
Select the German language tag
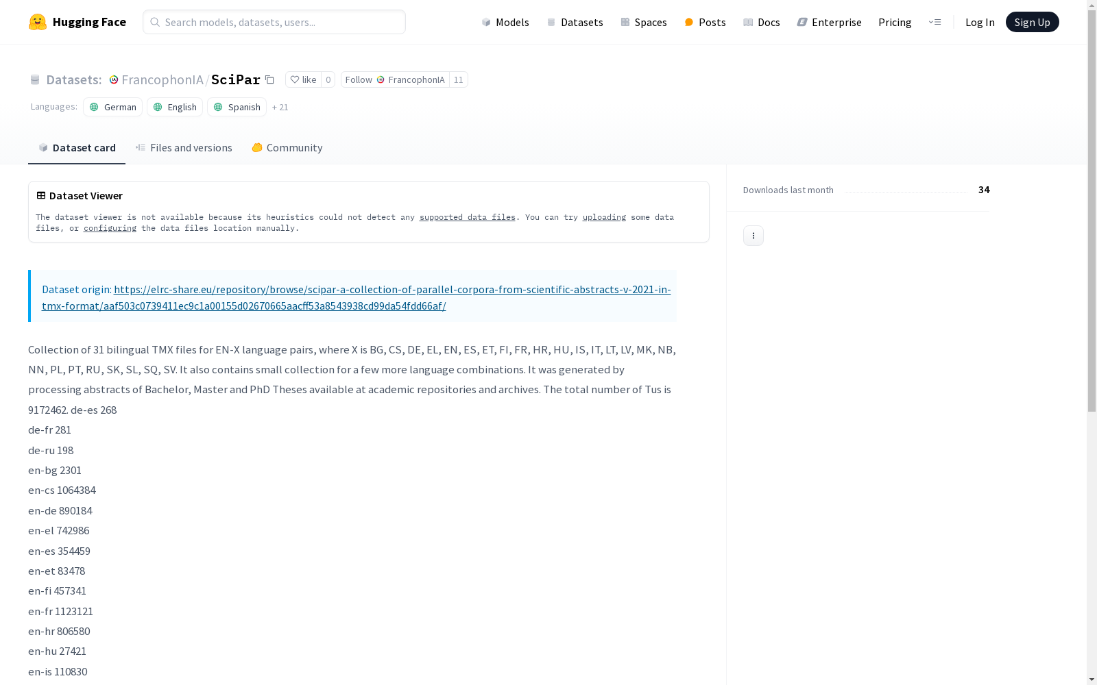(113, 107)
